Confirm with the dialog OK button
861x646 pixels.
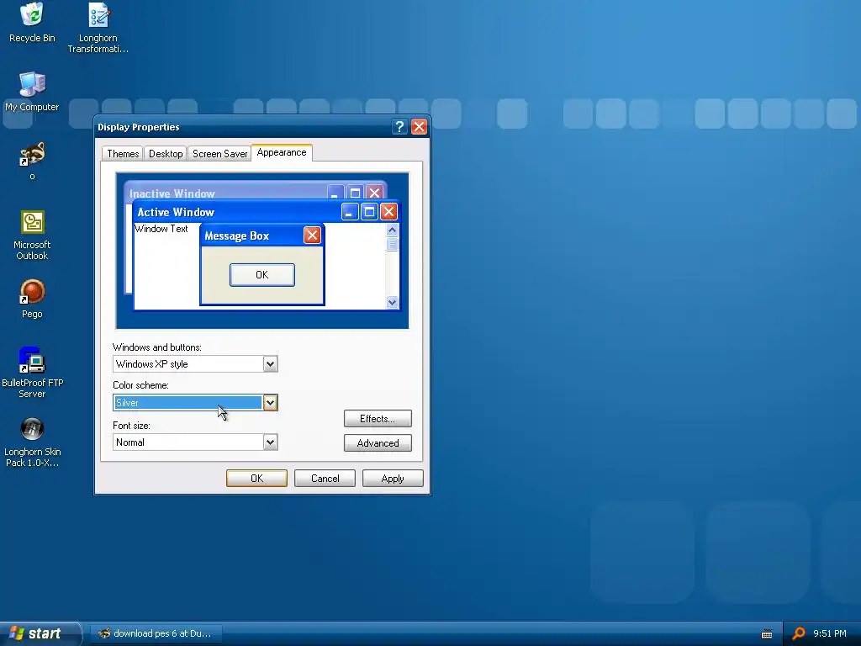256,479
